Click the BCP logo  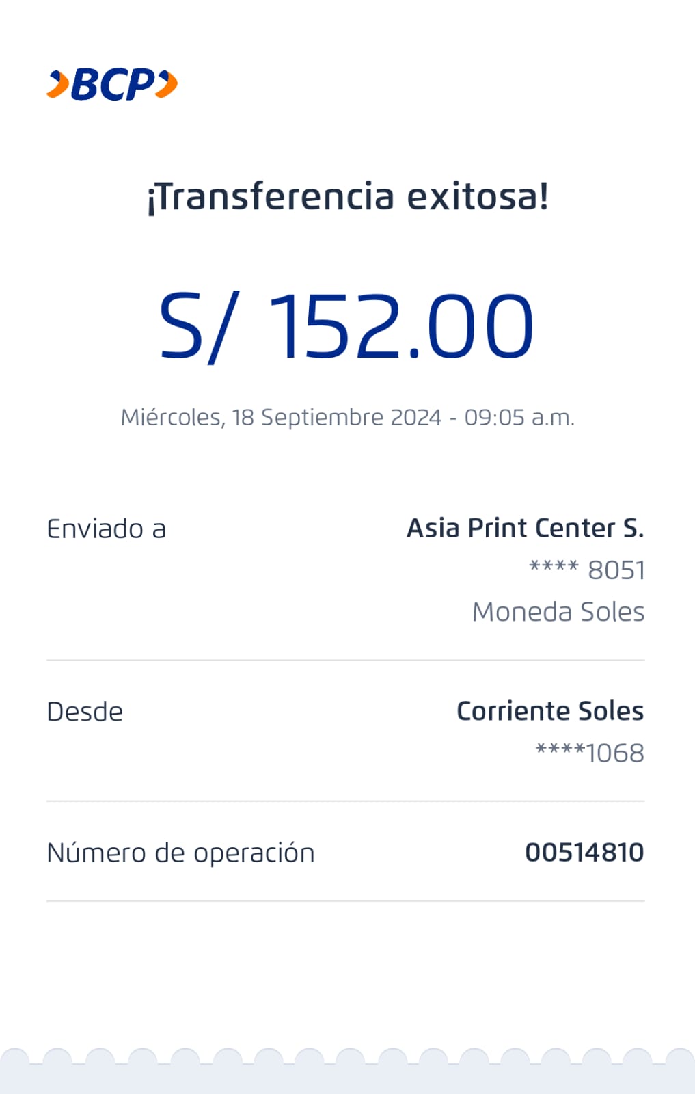pyautogui.click(x=113, y=85)
